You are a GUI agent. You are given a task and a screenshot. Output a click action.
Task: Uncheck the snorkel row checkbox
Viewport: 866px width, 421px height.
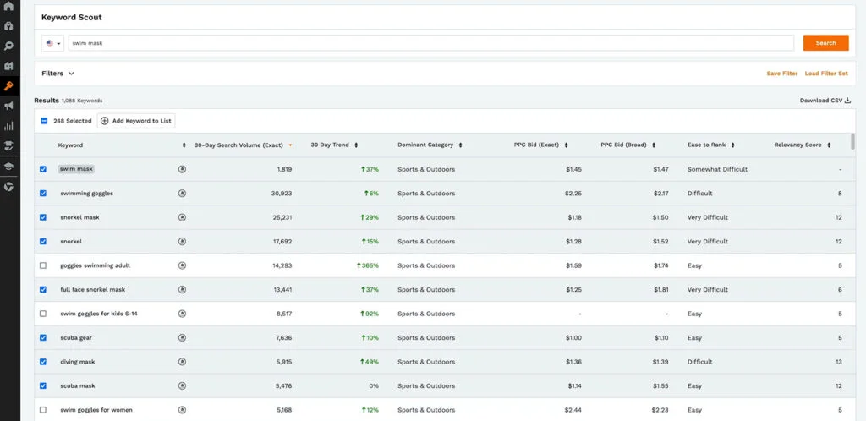[x=43, y=241]
